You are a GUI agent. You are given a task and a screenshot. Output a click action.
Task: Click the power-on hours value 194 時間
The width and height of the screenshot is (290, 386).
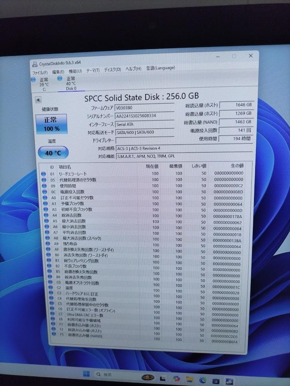[235, 138]
